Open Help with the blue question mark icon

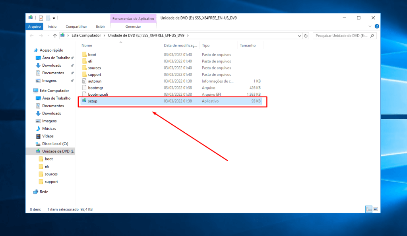pyautogui.click(x=377, y=27)
